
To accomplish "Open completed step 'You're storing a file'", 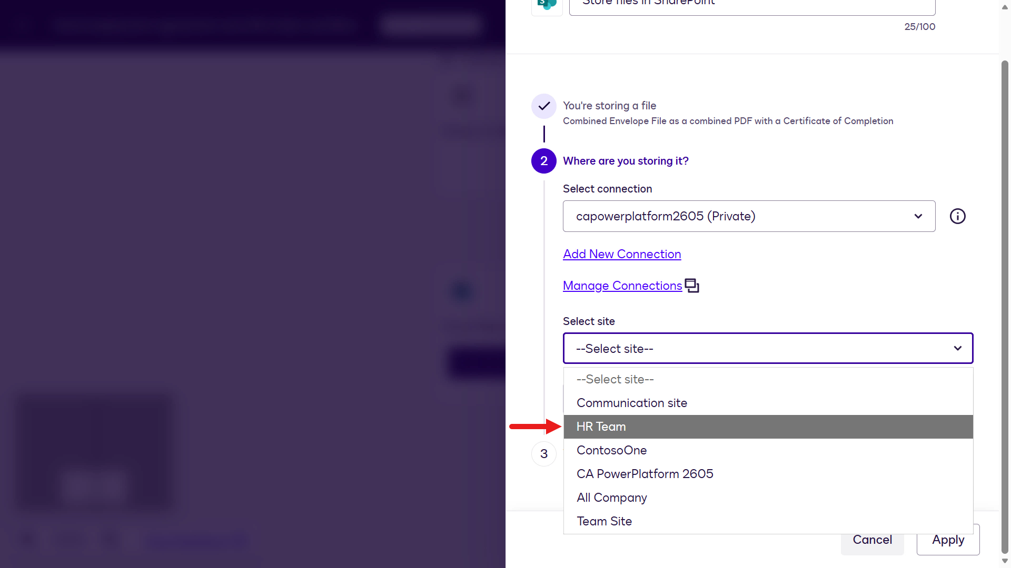I will (x=610, y=106).
